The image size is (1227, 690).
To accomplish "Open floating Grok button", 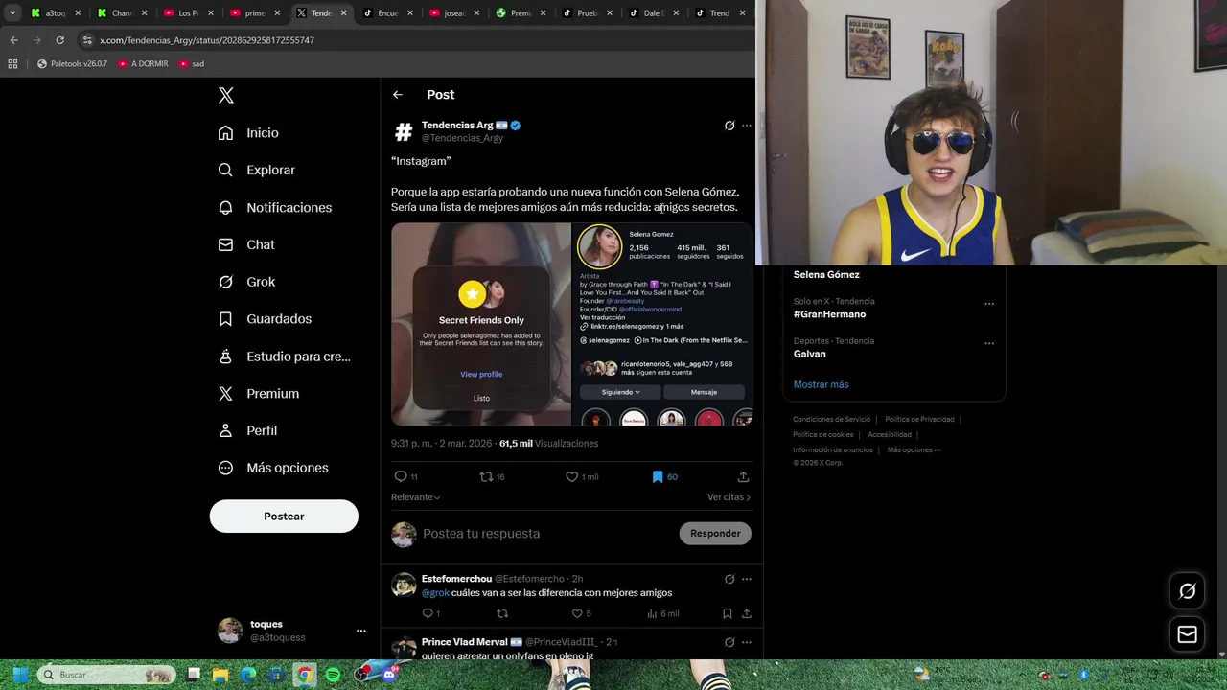I will (1187, 591).
